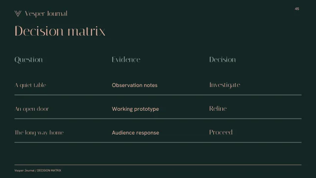Select the Question column header
This screenshot has height=178, width=316.
29,60
